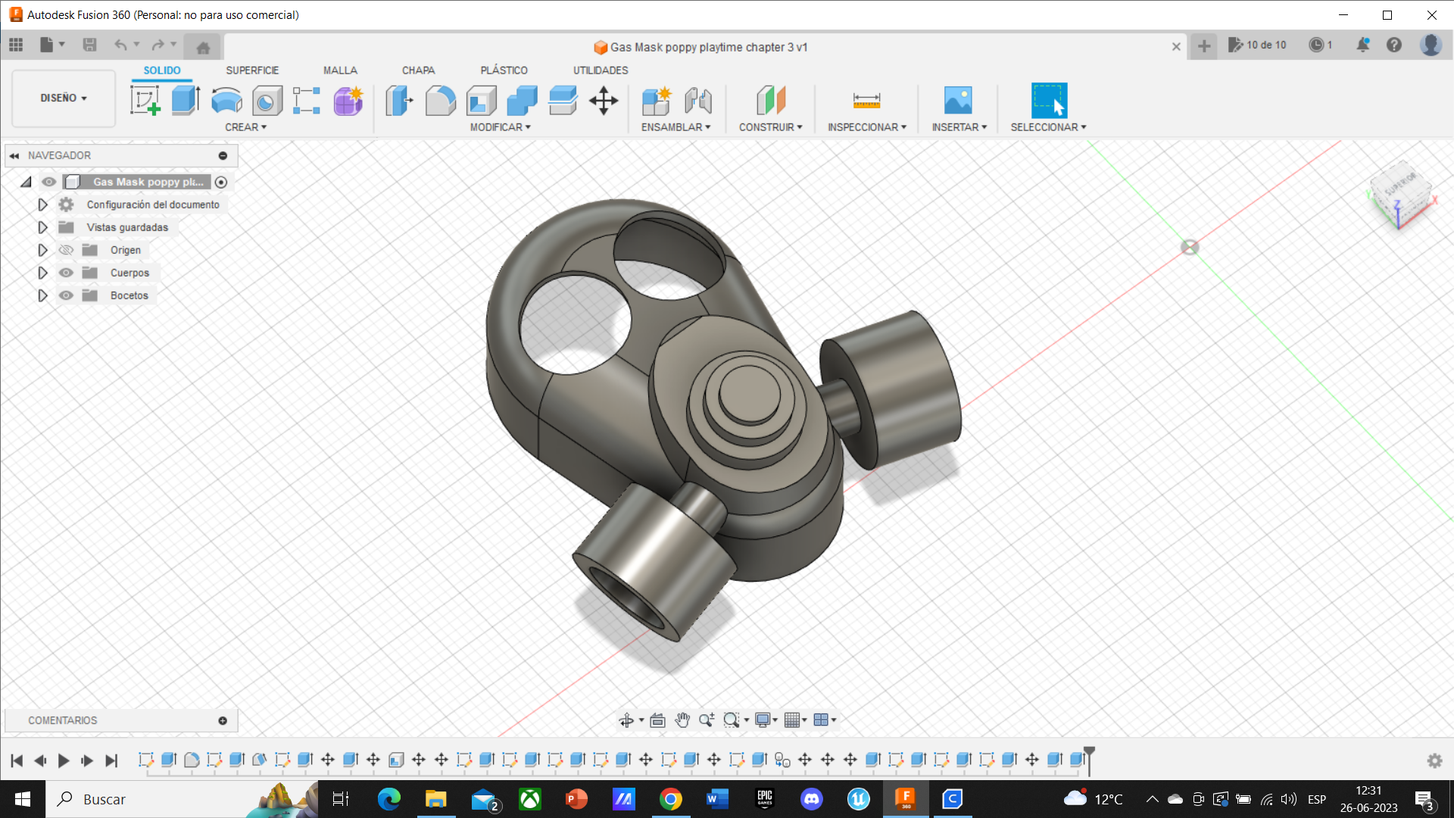
Task: Expand Configuración del documento node
Action: click(x=42, y=204)
